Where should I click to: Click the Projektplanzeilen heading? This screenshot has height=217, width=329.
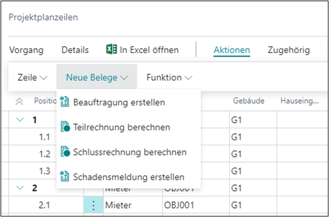click(x=43, y=17)
